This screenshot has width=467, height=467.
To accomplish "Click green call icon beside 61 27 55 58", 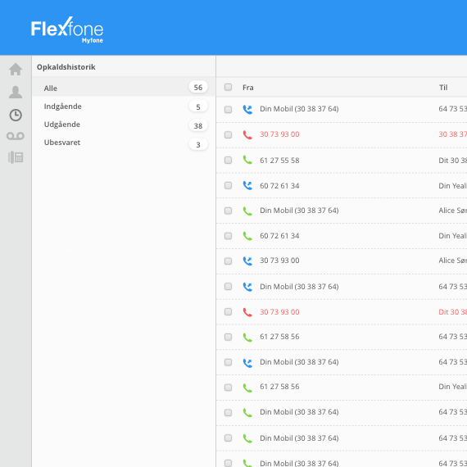I will [247, 160].
